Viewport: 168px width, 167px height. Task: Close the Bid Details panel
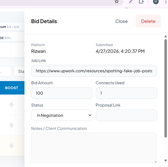(x=122, y=21)
